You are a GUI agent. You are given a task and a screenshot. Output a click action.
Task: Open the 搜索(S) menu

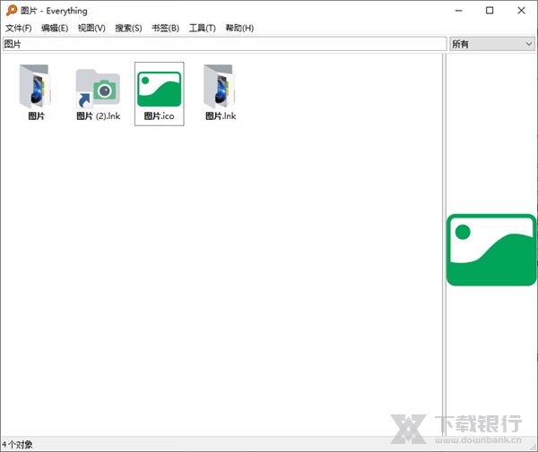click(x=128, y=28)
